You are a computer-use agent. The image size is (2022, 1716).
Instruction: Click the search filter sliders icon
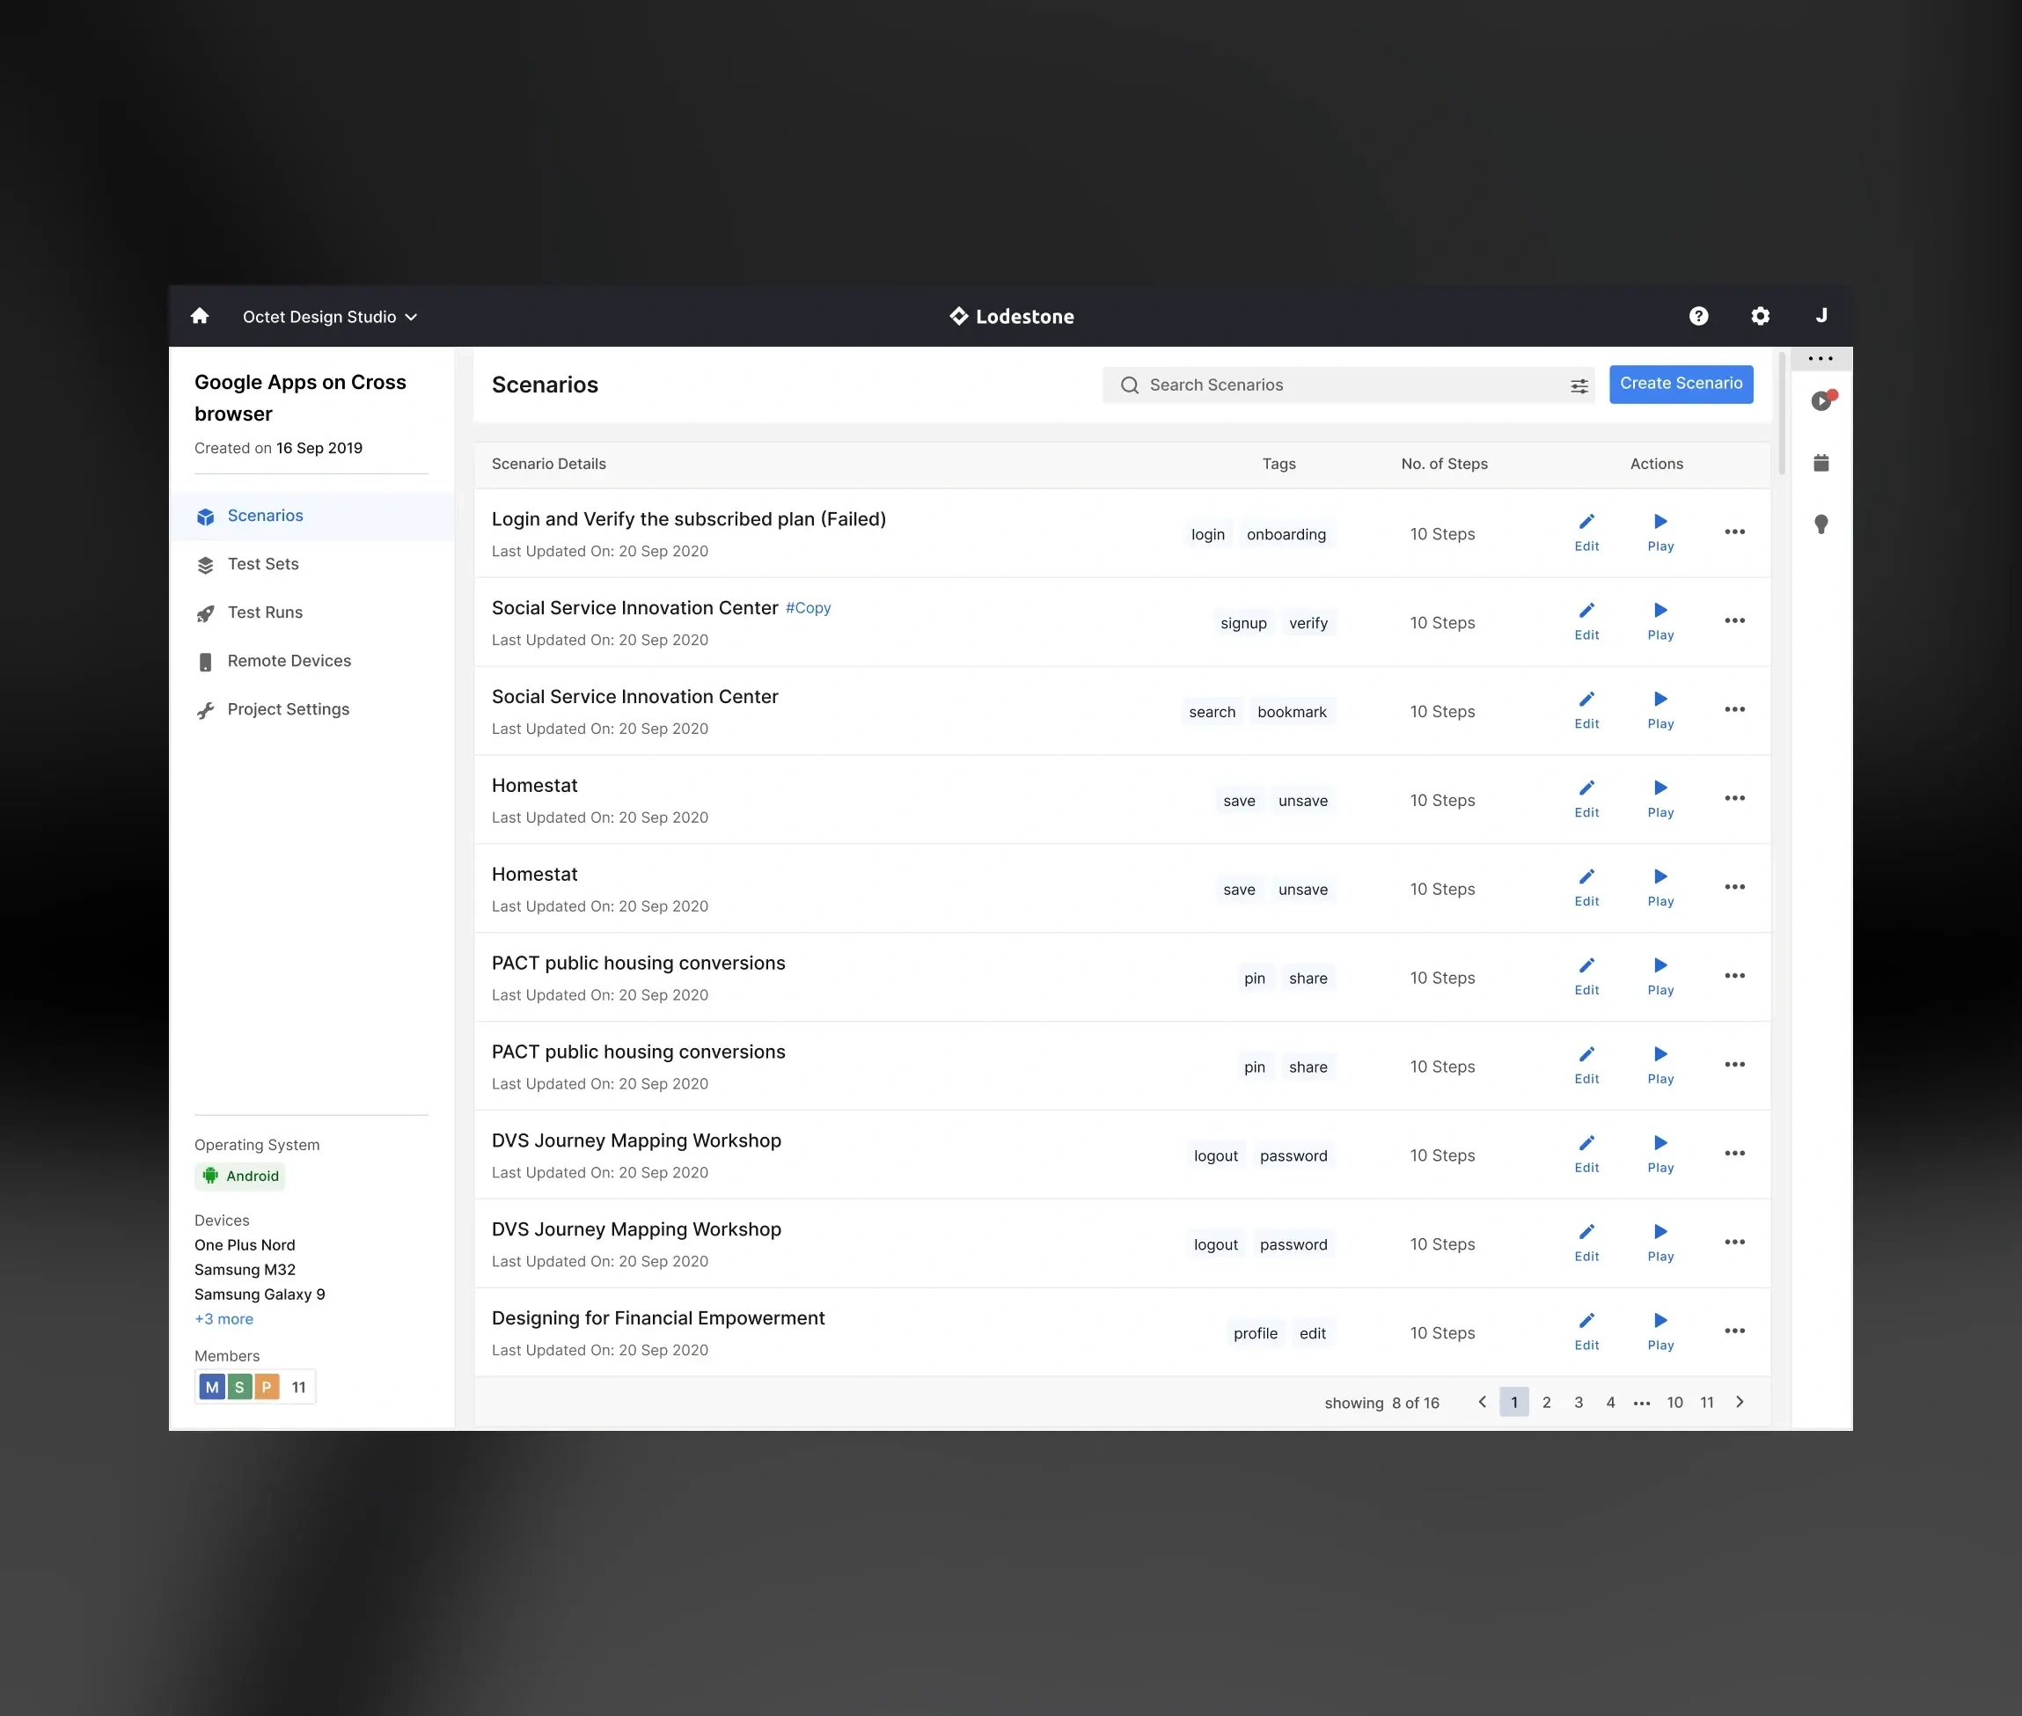pyautogui.click(x=1579, y=386)
